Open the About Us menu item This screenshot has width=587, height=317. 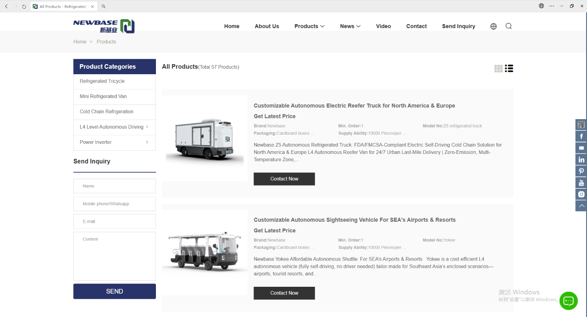[266, 26]
